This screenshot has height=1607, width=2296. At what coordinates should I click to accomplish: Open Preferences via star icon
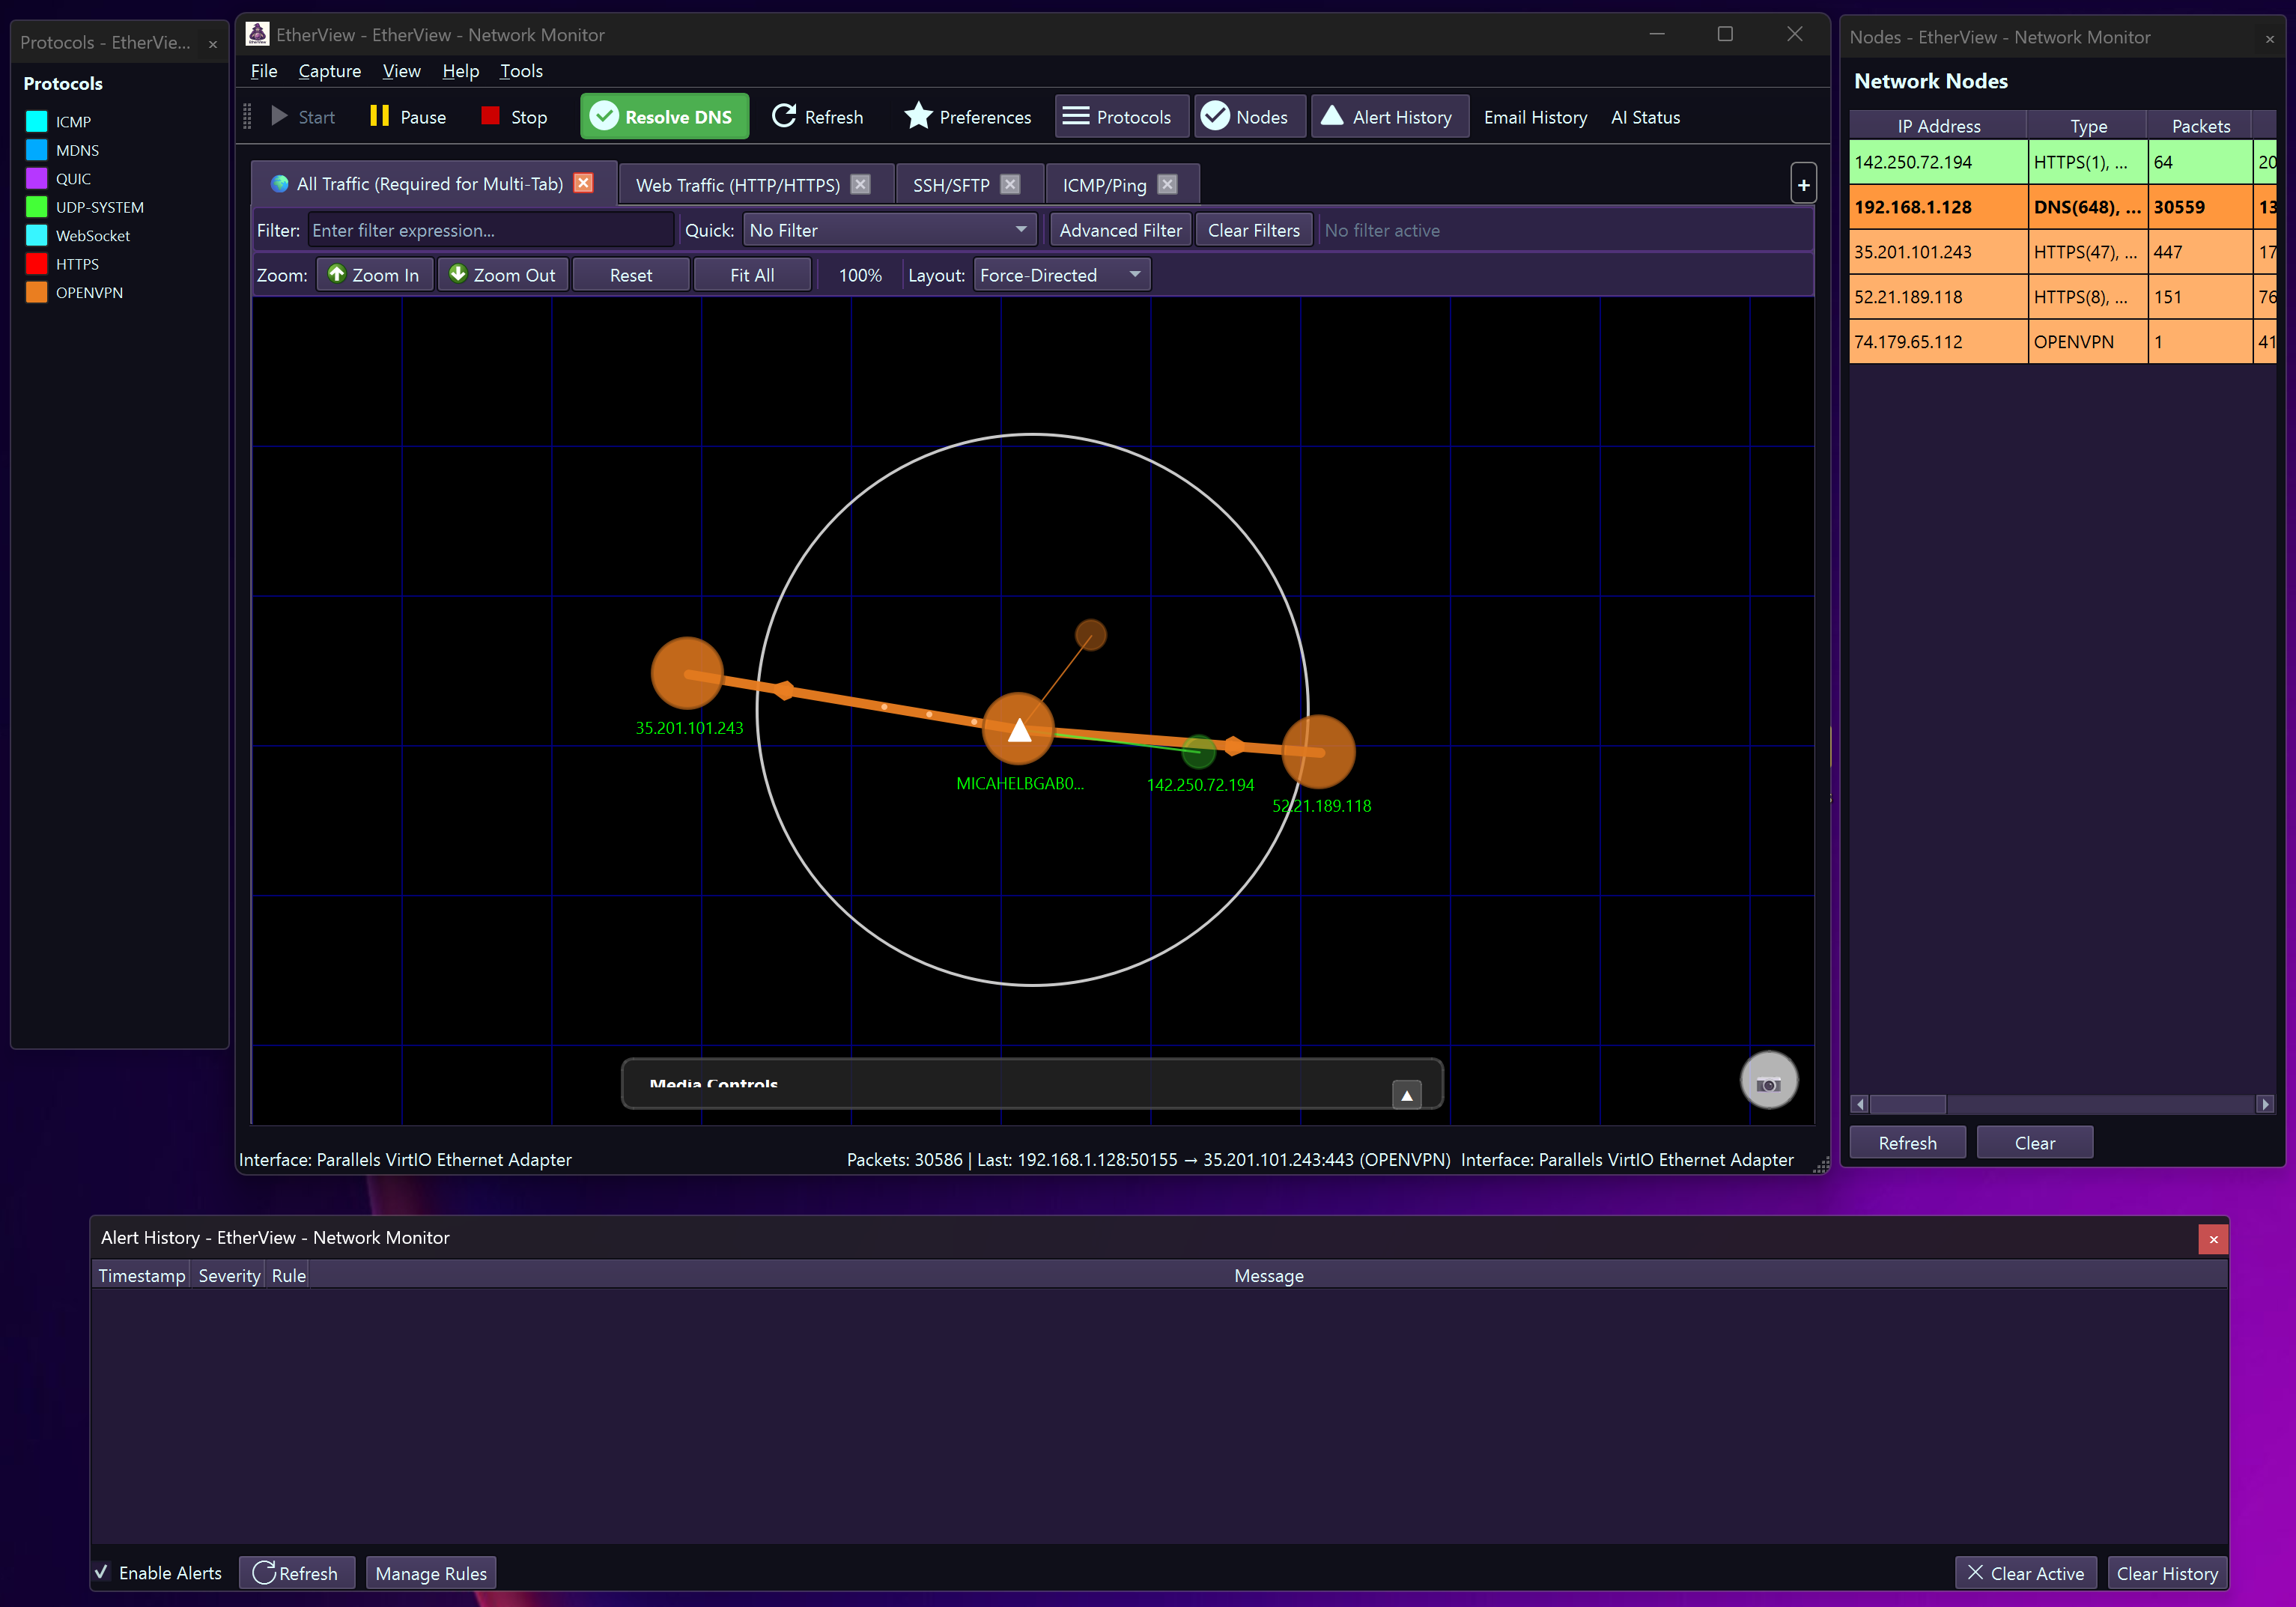pos(917,117)
